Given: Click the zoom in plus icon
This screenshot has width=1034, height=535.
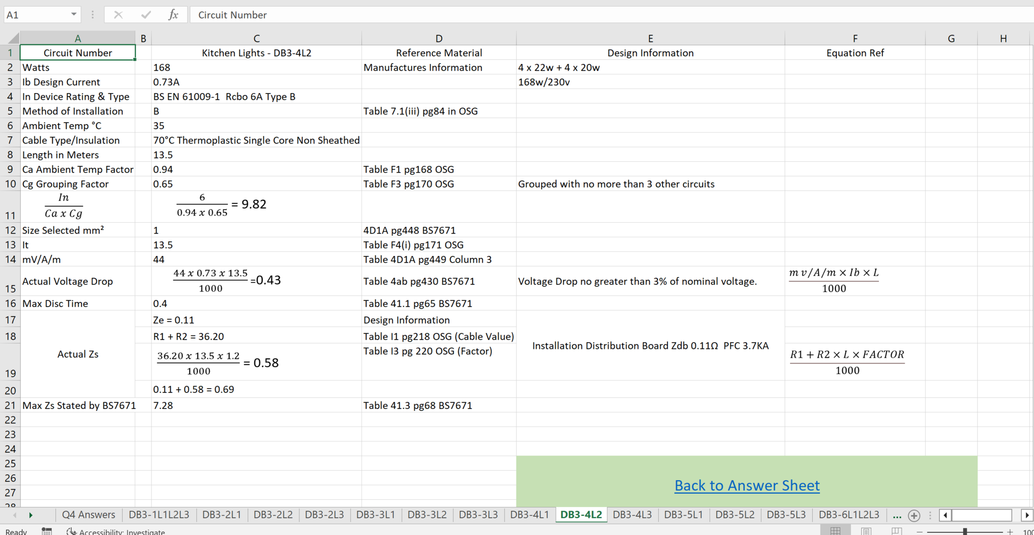Looking at the screenshot, I should pyautogui.click(x=1010, y=531).
